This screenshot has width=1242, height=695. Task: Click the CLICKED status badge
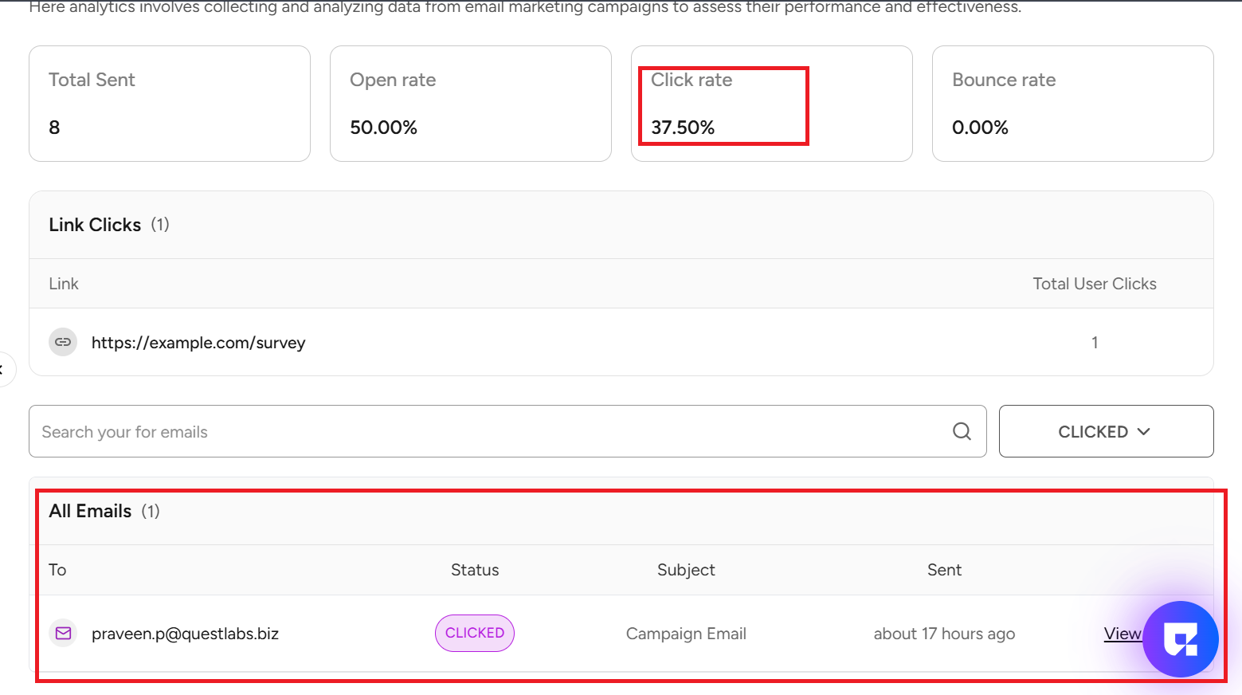pos(475,633)
